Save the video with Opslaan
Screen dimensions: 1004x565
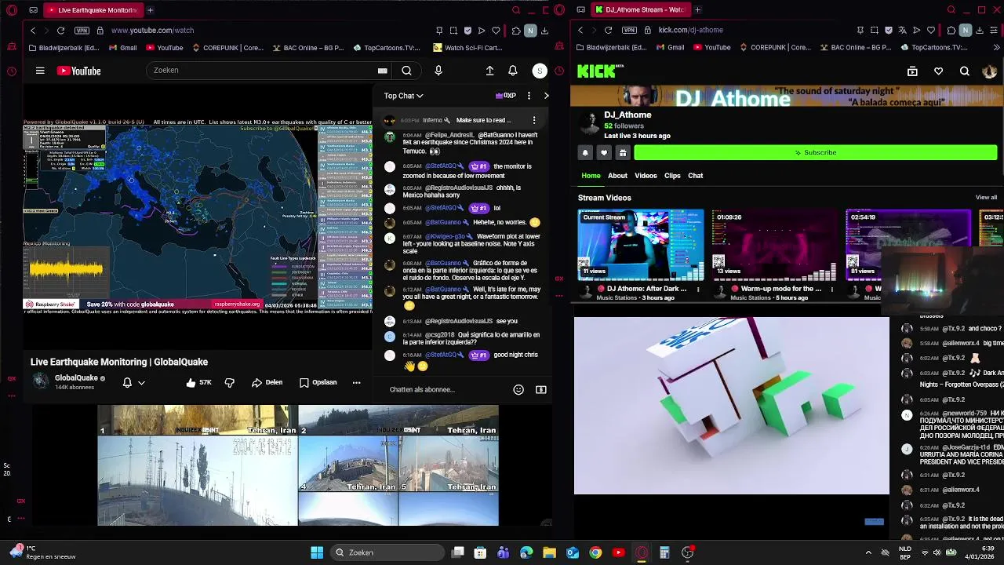(318, 382)
